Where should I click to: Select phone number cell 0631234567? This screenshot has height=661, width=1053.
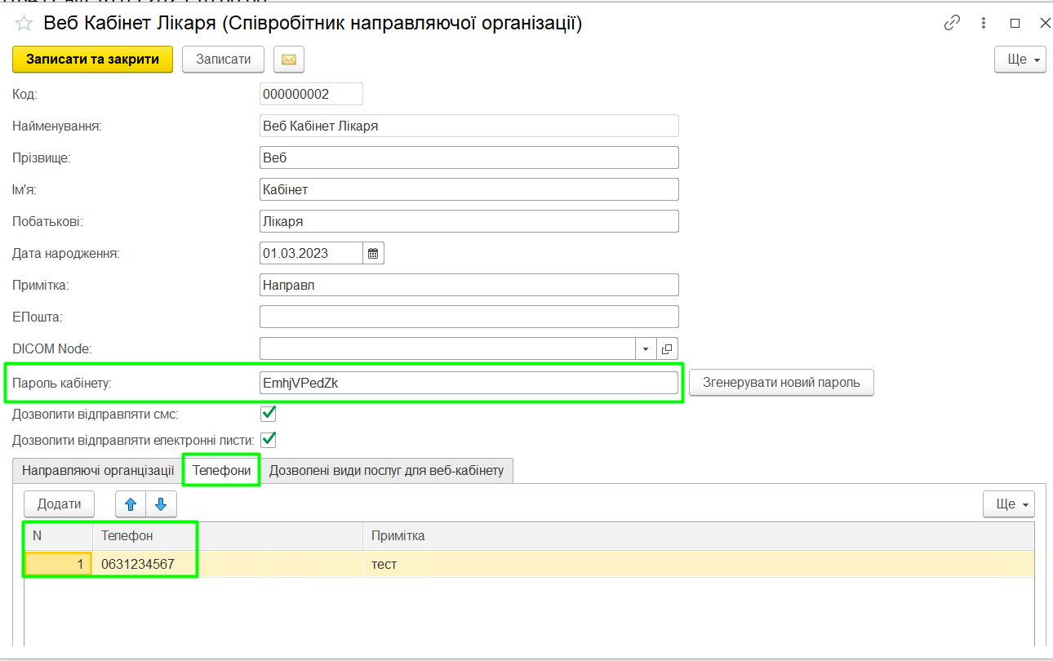tap(144, 564)
